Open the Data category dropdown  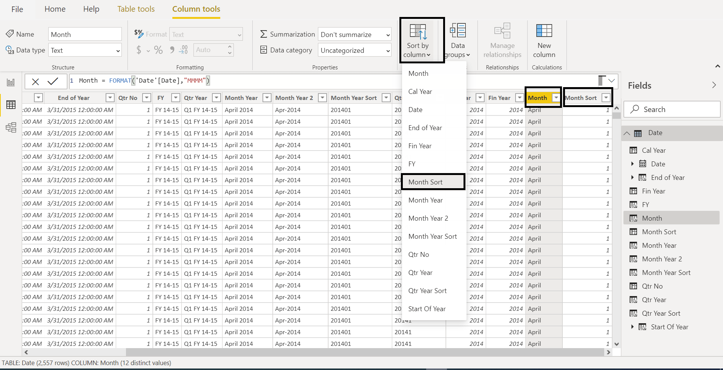pos(355,51)
